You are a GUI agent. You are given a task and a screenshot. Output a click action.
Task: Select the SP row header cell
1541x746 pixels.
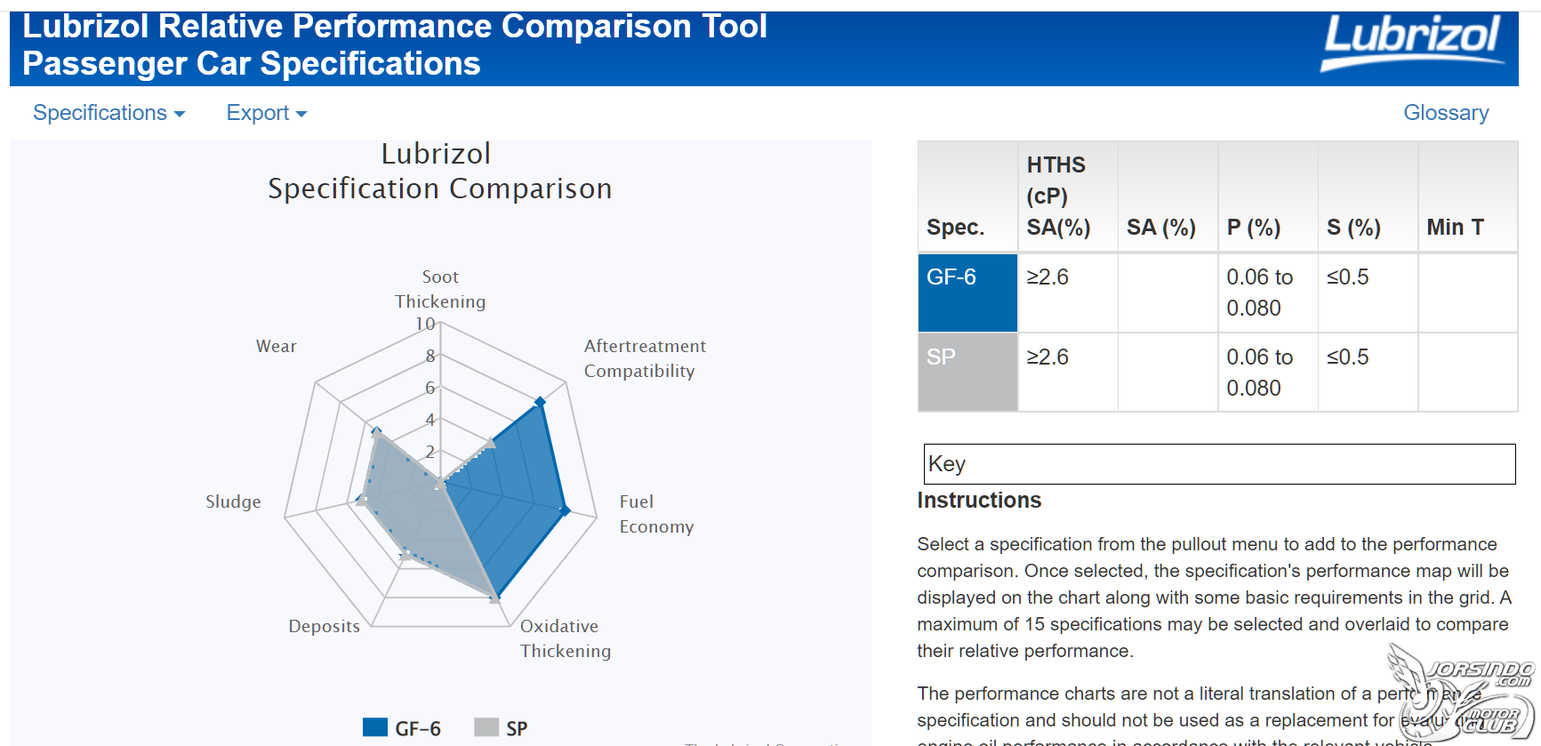[967, 372]
